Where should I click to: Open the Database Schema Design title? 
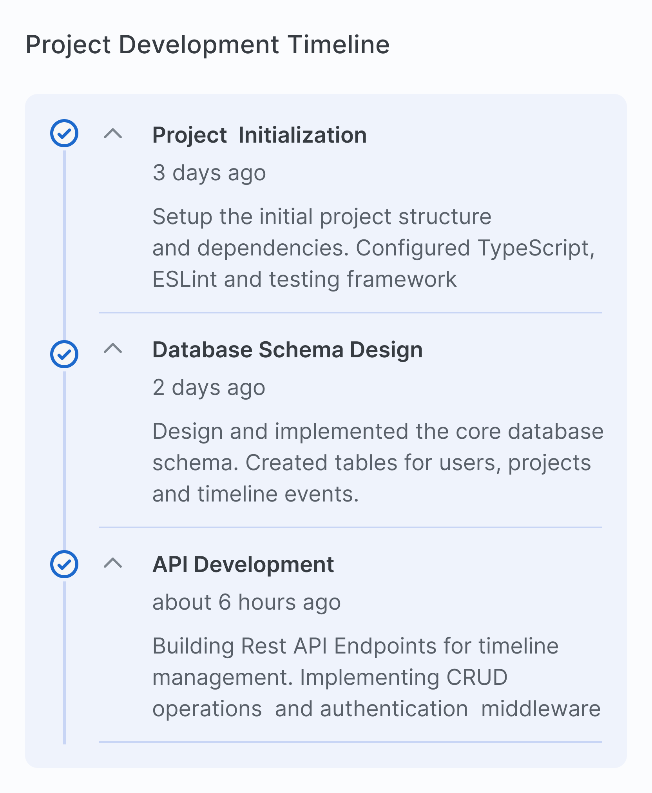tap(287, 349)
